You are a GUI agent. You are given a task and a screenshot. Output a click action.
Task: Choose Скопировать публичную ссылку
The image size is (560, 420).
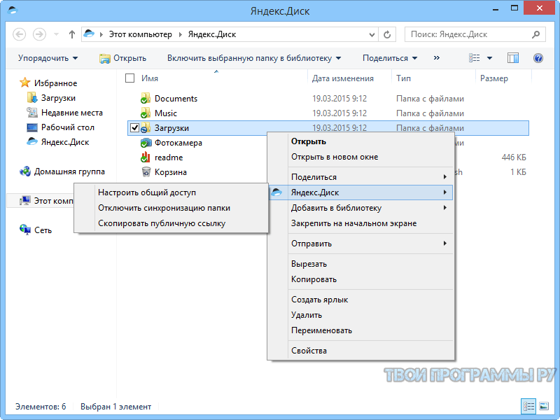pyautogui.click(x=171, y=223)
